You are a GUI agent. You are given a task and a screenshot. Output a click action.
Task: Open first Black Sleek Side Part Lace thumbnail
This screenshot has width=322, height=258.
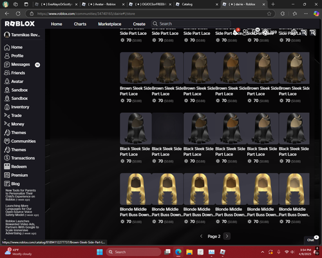136,128
